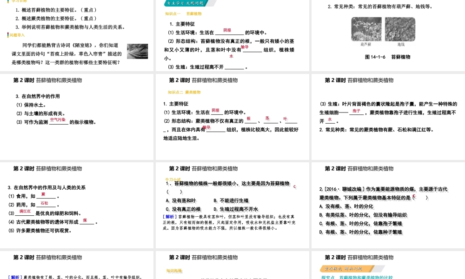Open the slide showing 图14-1-6 苔藓植物
The width and height of the screenshot is (465, 279).
[x=388, y=35]
